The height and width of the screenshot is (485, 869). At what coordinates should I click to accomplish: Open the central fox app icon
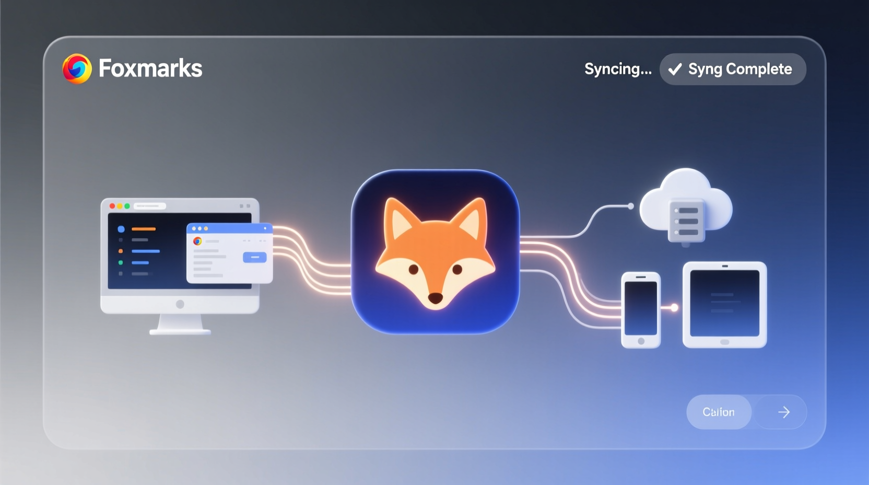435,251
